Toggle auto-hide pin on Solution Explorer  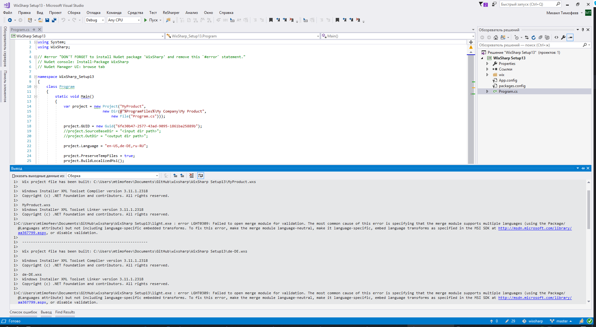tap(583, 30)
